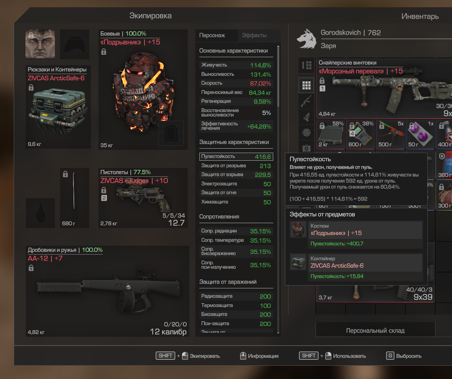Click the Эффективность лечения row

coord(236,126)
